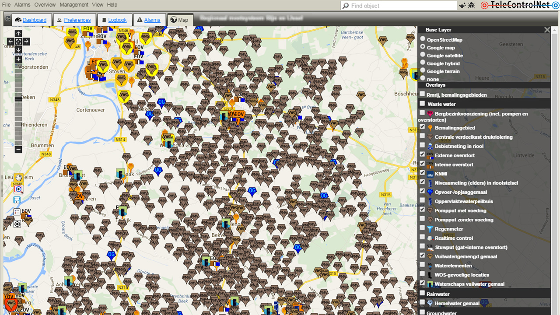Enable Waterelementen overlay checkbox

[422, 265]
